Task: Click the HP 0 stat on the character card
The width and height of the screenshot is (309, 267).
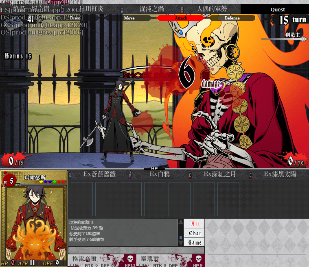Action: pos(8,263)
